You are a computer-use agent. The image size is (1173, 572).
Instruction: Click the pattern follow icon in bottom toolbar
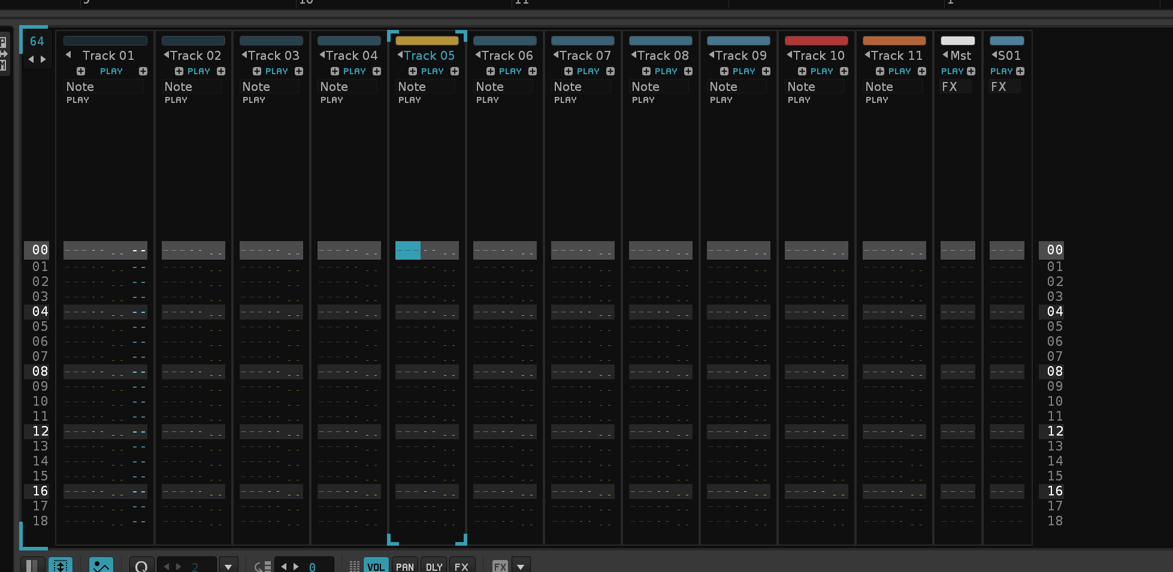click(x=61, y=565)
